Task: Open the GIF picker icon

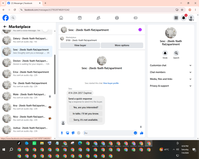Action: (79, 133)
